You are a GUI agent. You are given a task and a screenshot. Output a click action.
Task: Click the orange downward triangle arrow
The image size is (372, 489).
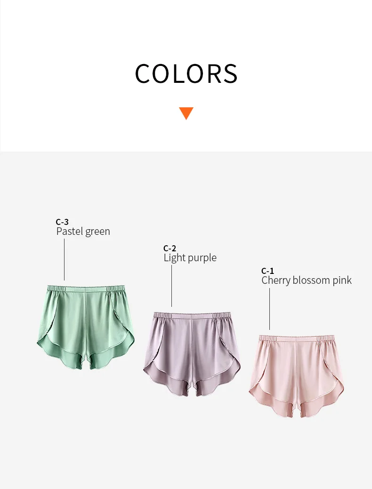186,113
